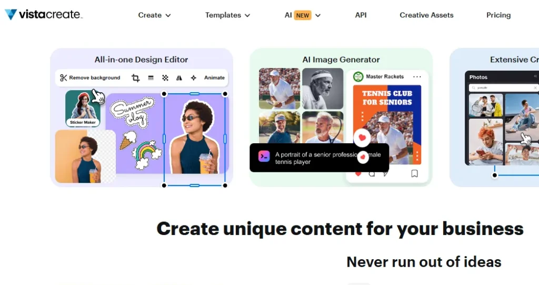Open the AI NEW dropdown menu
The width and height of the screenshot is (539, 285).
tap(302, 15)
